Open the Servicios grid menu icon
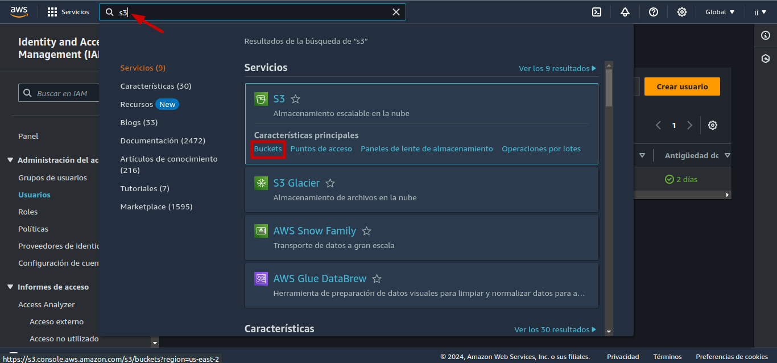777x363 pixels. [52, 12]
